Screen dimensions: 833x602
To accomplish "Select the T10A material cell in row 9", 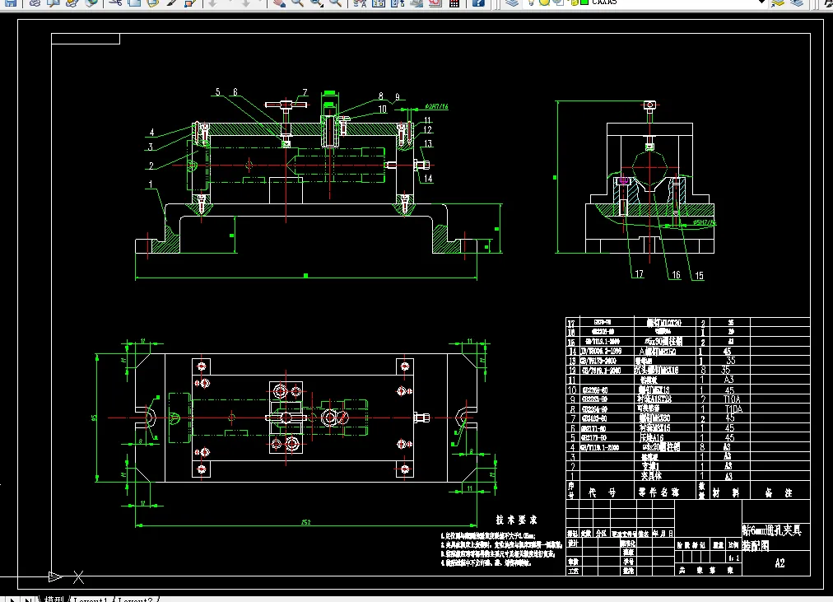I will coord(732,399).
